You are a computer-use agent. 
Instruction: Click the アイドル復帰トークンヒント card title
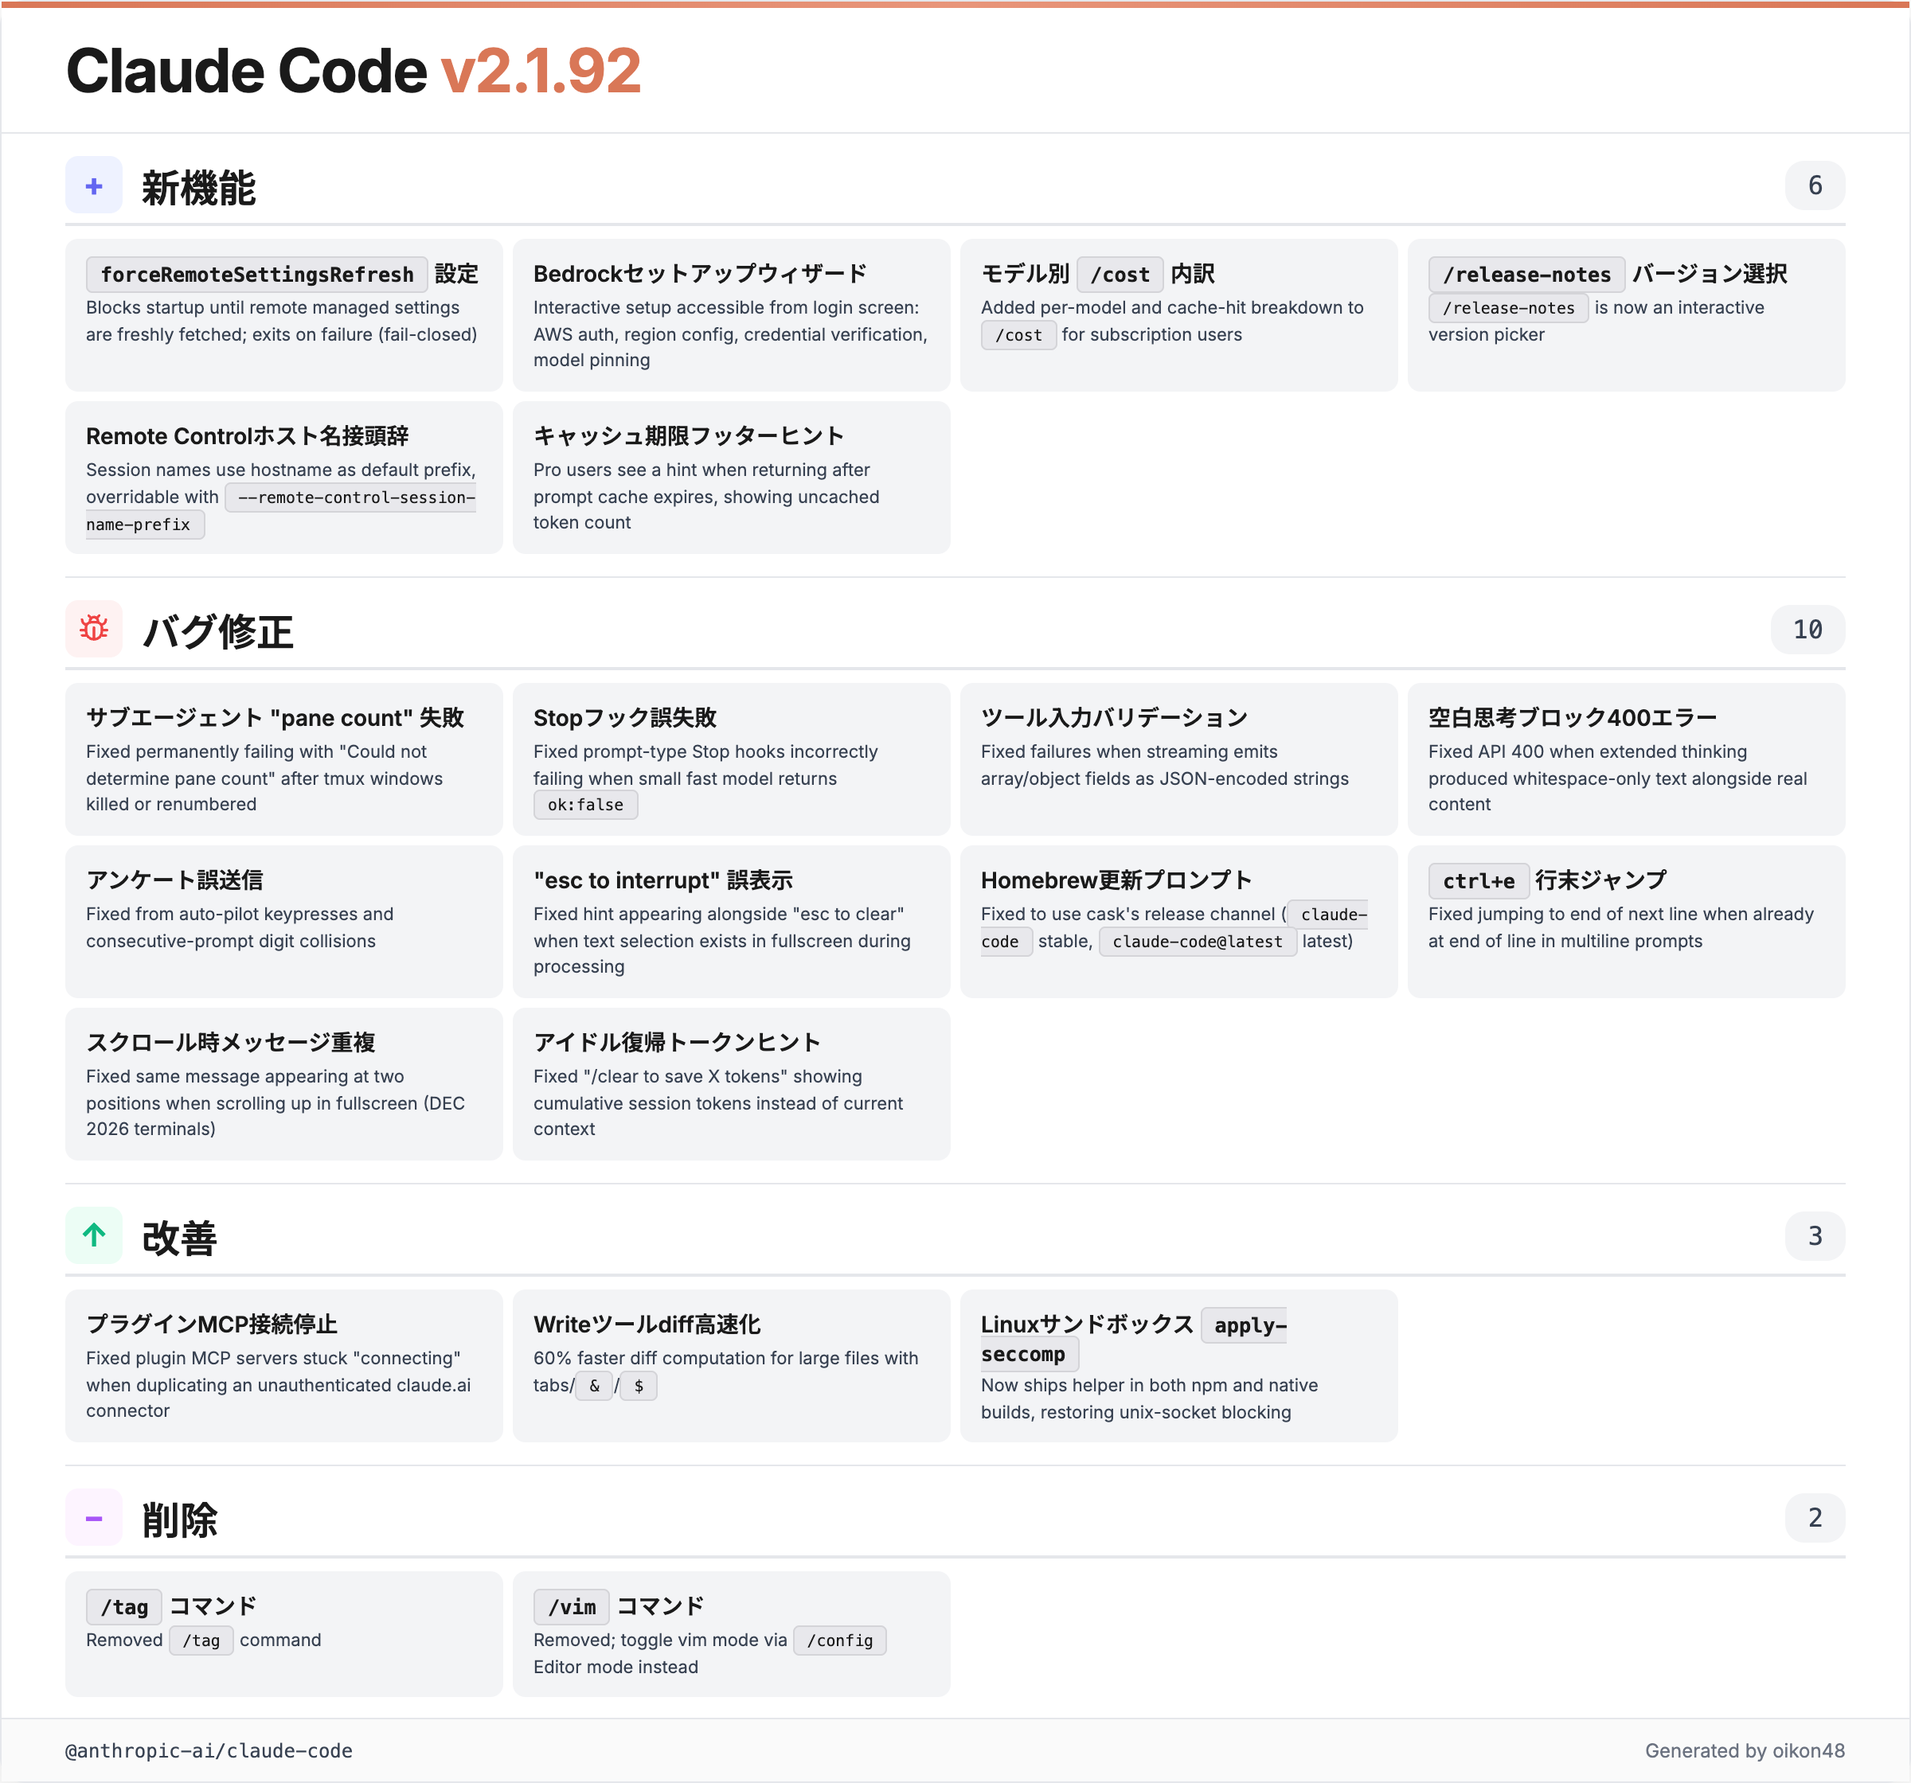(677, 1043)
